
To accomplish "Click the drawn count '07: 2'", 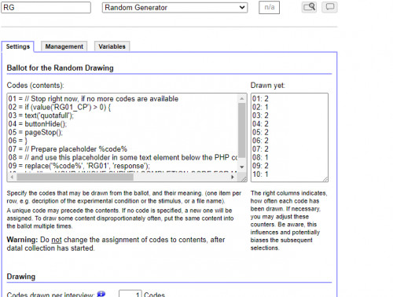I will coord(260,149).
